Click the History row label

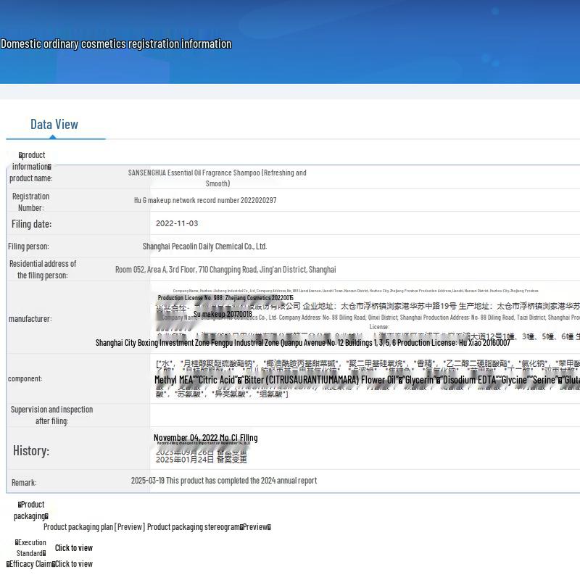pos(31,451)
